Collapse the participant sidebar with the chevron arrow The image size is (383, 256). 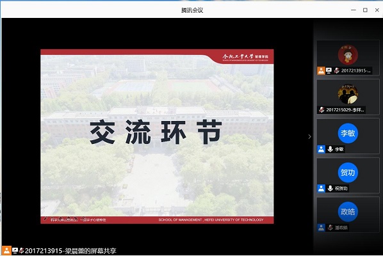click(309, 137)
